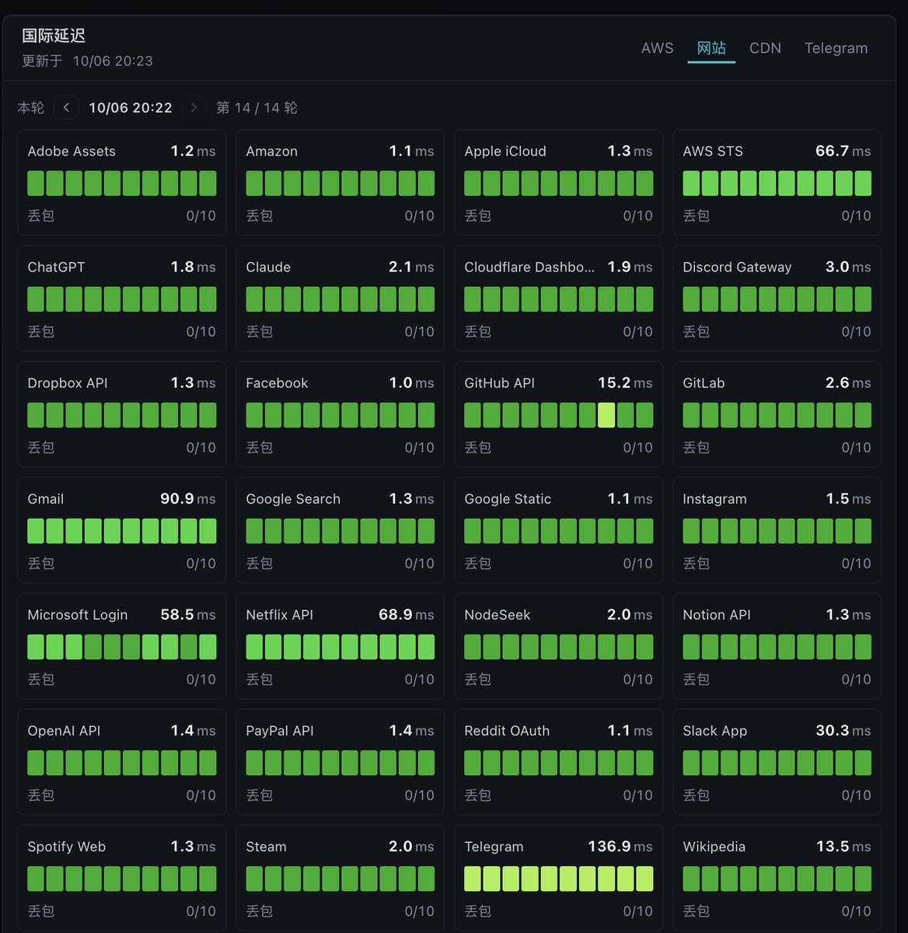The height and width of the screenshot is (933, 908).
Task: Open the CDN tab
Action: pos(765,48)
